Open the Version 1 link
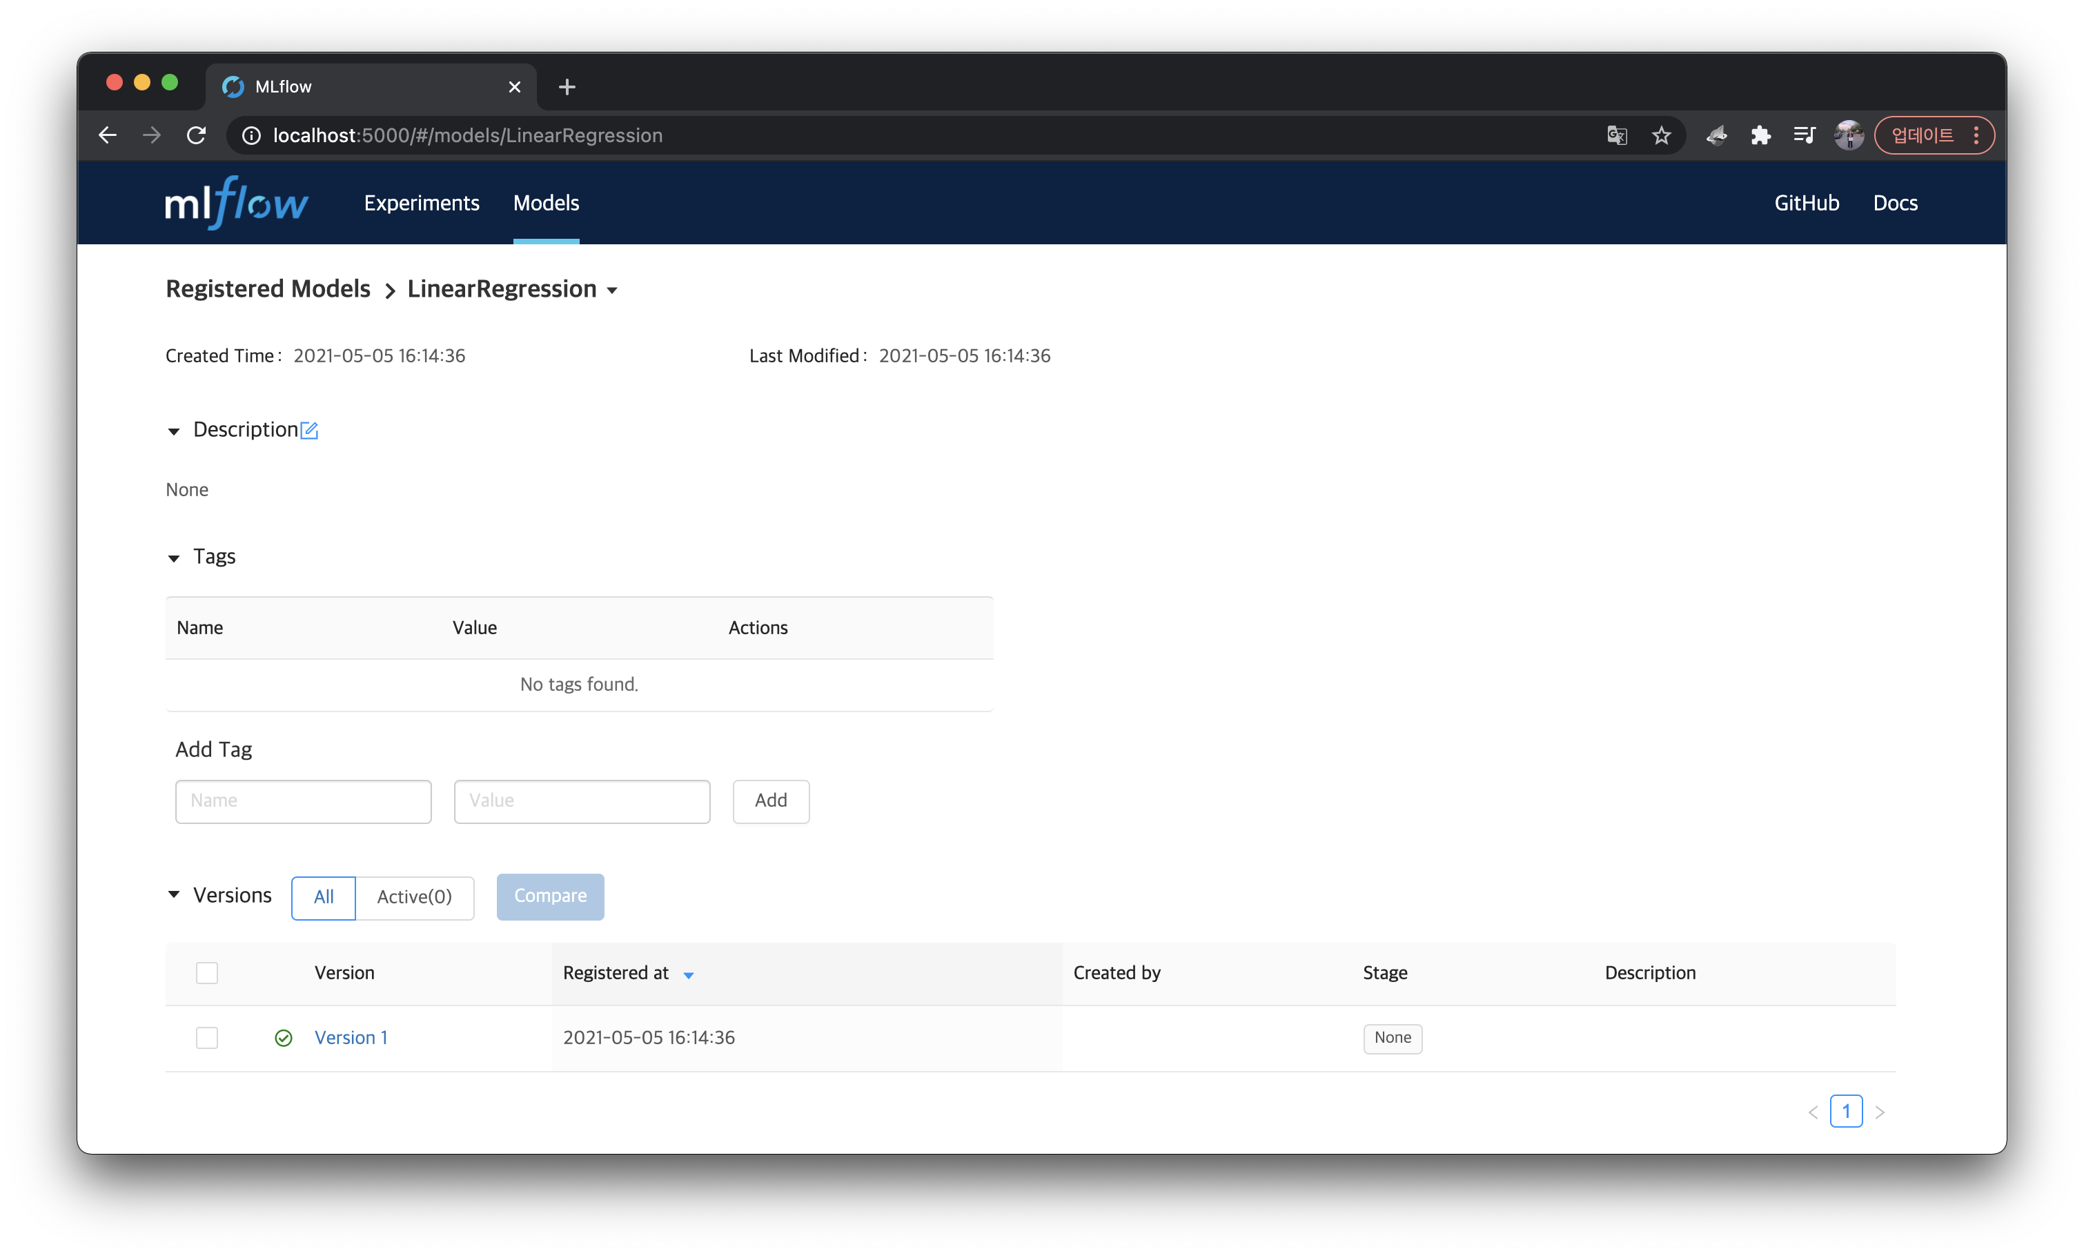The height and width of the screenshot is (1256, 2084). 351,1038
